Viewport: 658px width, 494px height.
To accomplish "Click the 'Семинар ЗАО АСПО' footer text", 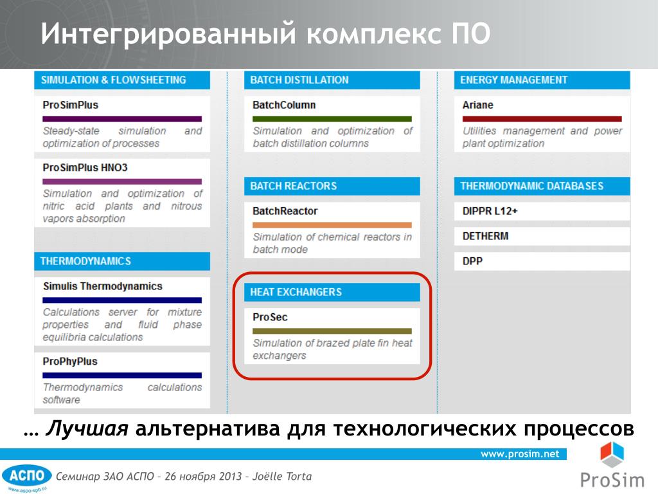I will point(105,477).
